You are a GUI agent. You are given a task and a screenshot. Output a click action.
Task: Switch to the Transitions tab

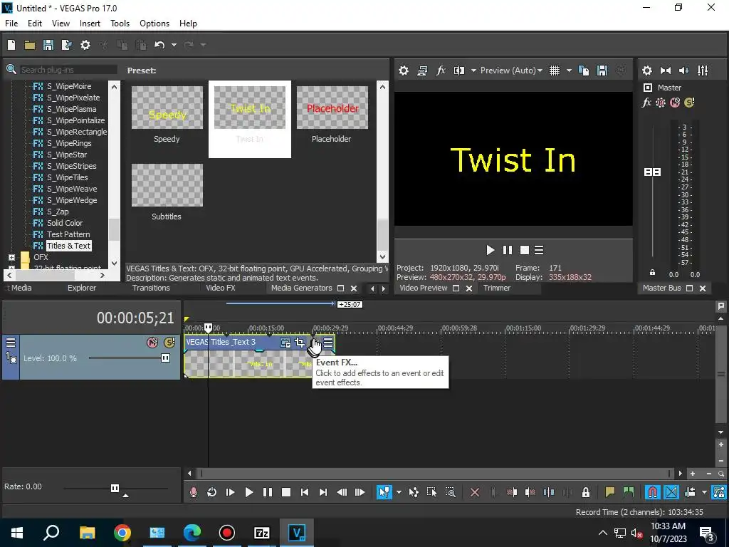point(151,288)
